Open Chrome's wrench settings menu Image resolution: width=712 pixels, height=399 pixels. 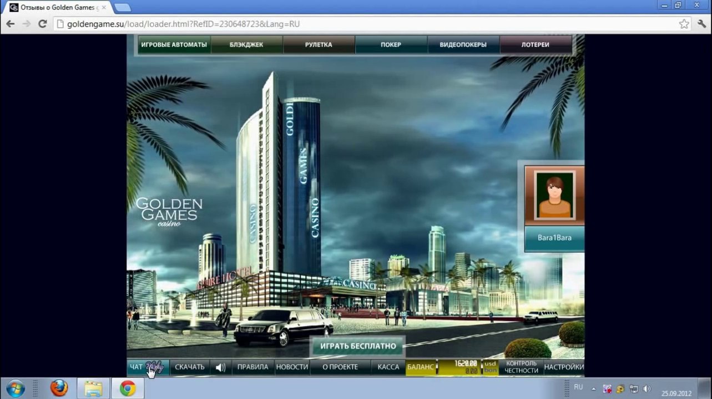[x=701, y=24]
